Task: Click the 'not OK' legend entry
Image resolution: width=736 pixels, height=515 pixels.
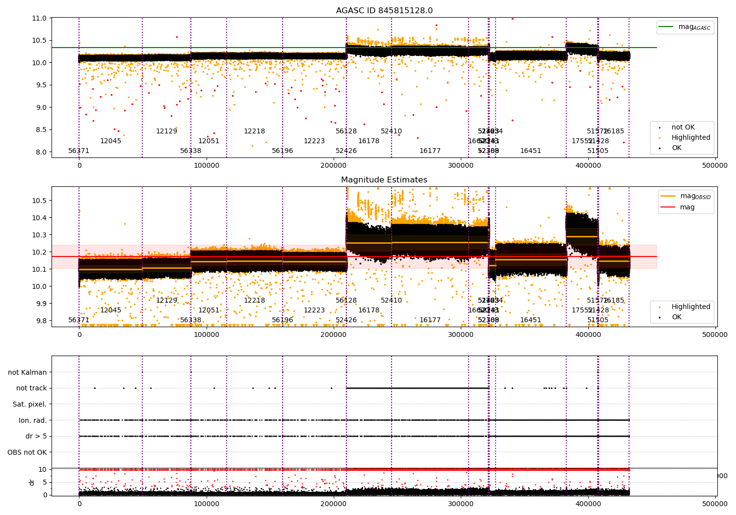Action: point(683,128)
